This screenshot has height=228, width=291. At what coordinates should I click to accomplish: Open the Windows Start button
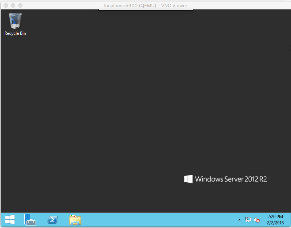pos(10,220)
